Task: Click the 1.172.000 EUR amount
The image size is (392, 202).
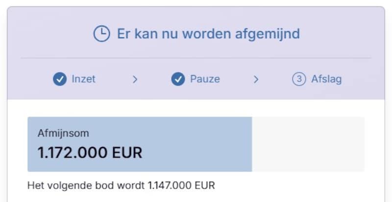Action: (90, 153)
